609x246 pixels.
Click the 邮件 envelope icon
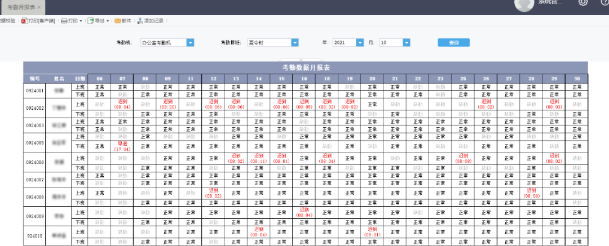117,21
